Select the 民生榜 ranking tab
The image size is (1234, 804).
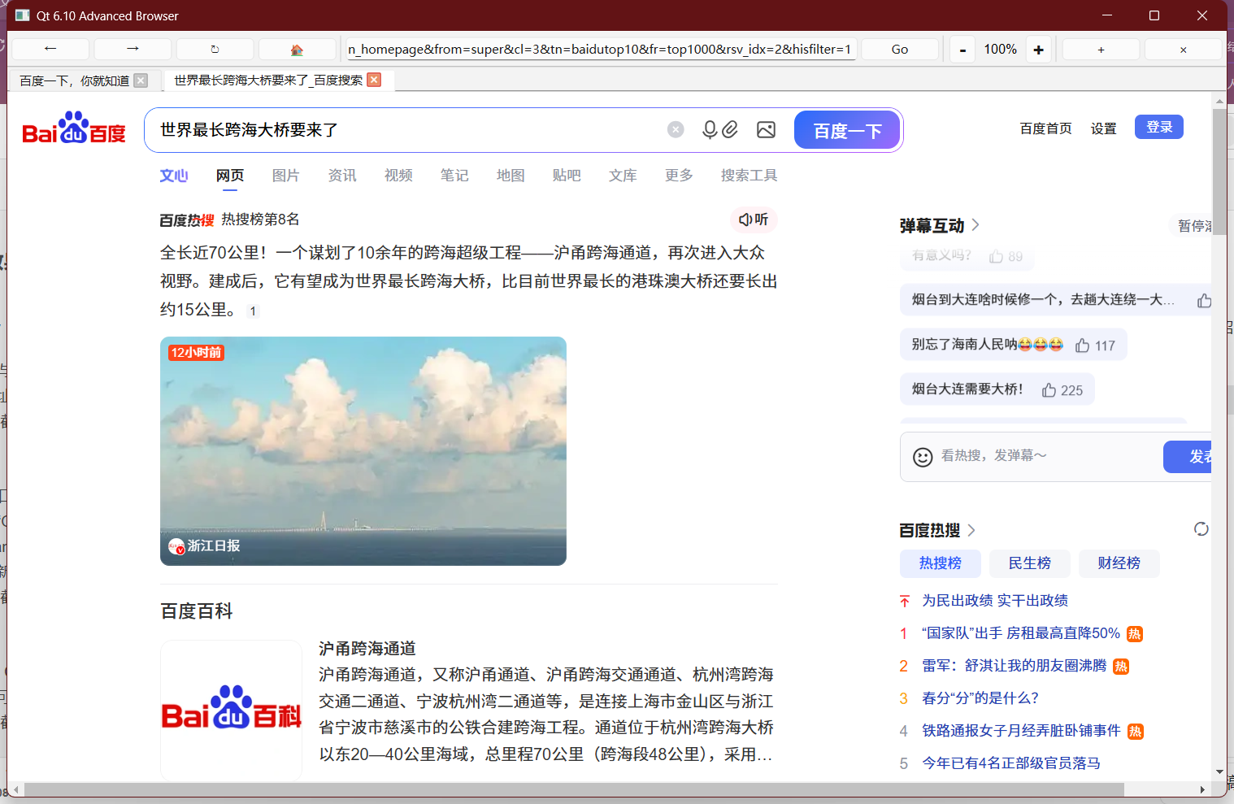click(1030, 563)
